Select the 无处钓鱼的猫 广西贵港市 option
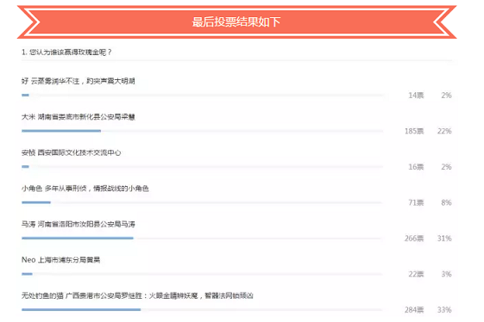The width and height of the screenshot is (484, 322). pos(137,295)
